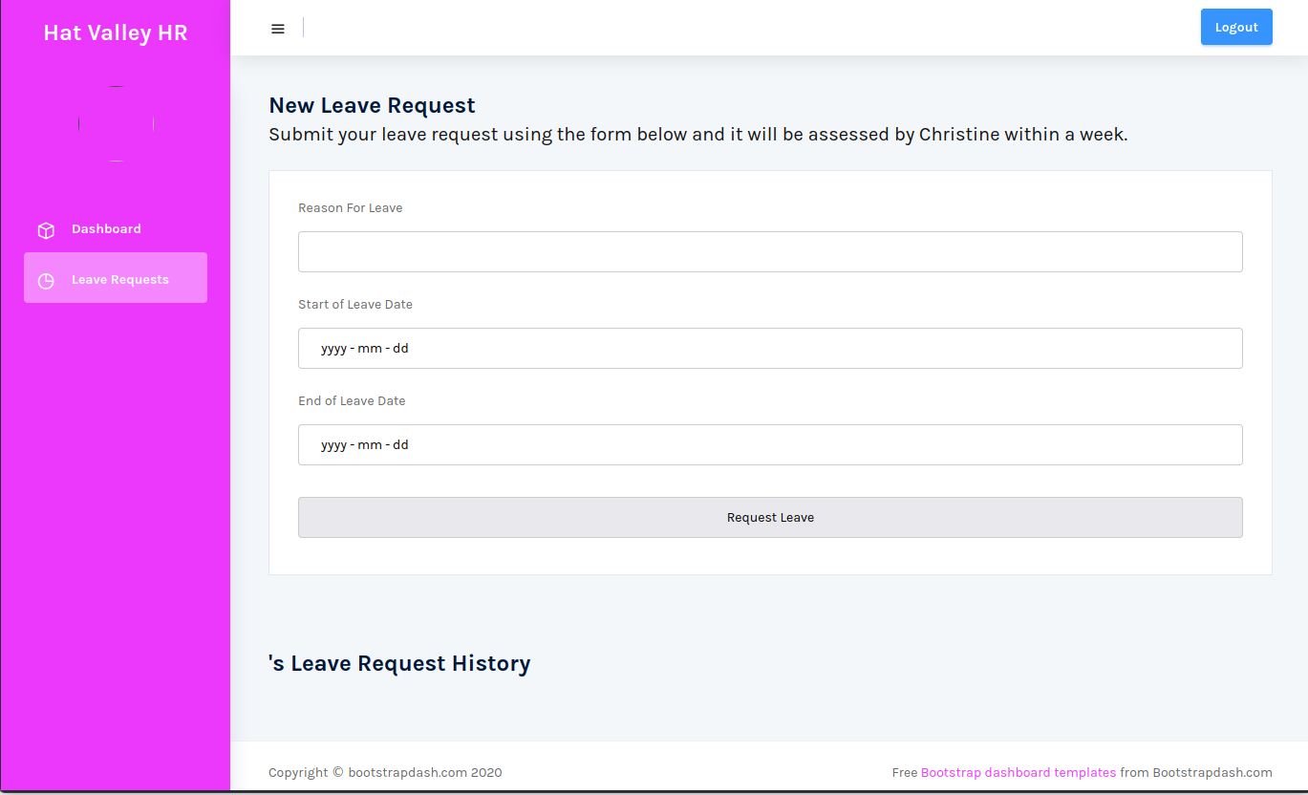Submit the form with Request Leave
The height and width of the screenshot is (795, 1308).
click(770, 517)
